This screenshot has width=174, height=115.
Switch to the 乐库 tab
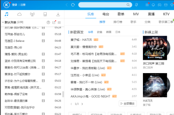coord(90,14)
